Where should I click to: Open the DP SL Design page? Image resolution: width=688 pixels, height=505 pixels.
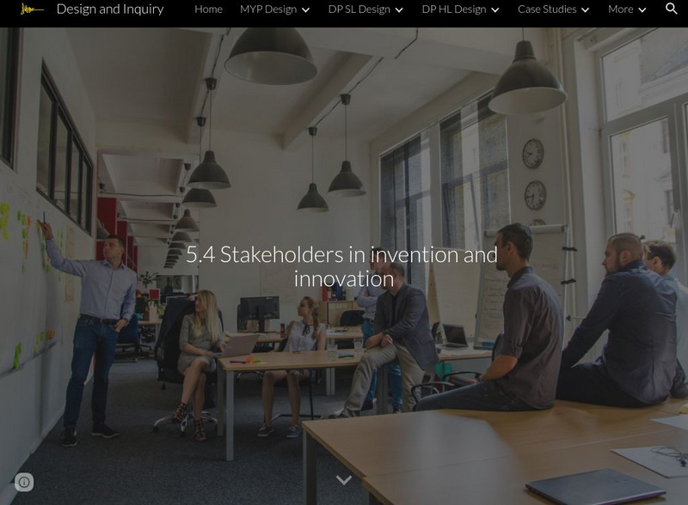click(x=359, y=9)
